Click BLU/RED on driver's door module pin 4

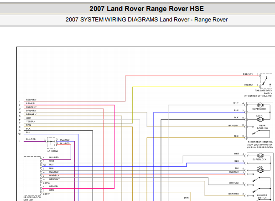(x=54, y=172)
